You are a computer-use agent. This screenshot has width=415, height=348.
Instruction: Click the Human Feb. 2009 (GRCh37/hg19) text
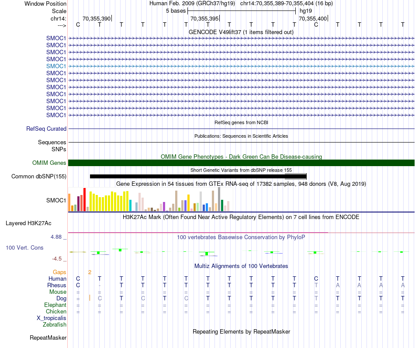click(x=192, y=3)
